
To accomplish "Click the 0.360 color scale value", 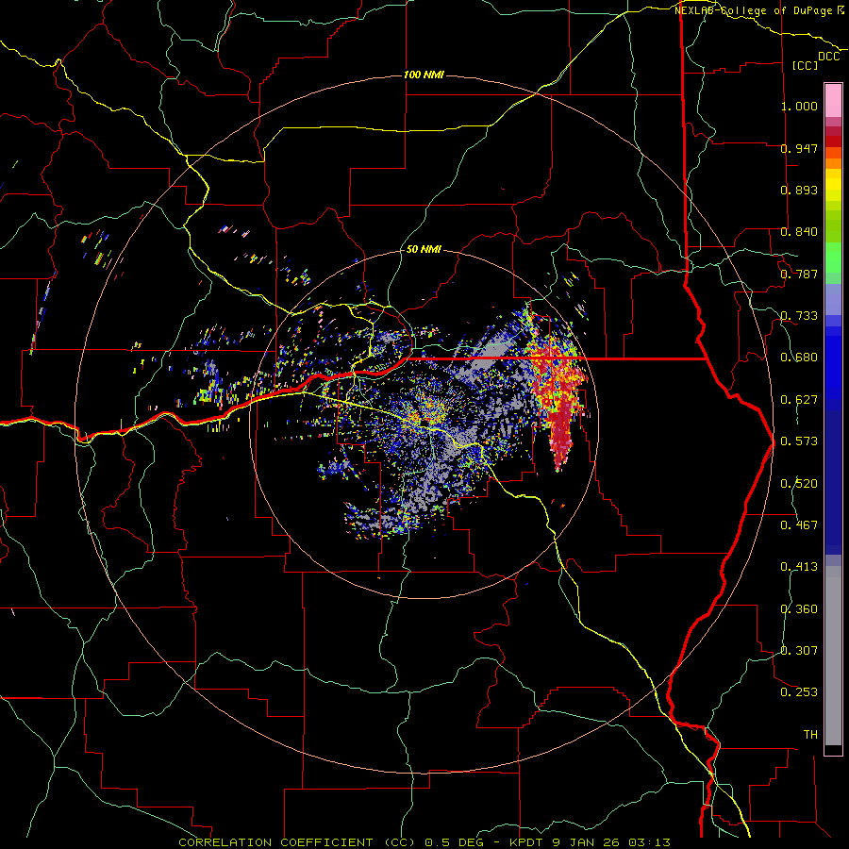I will pyautogui.click(x=799, y=609).
